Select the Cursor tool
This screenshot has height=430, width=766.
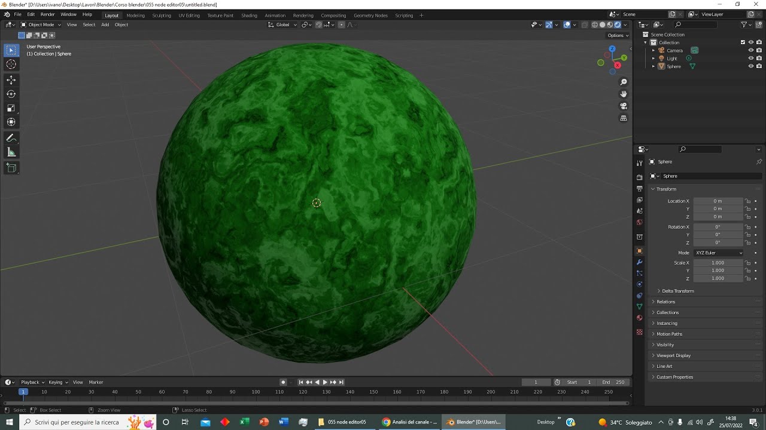pos(11,64)
